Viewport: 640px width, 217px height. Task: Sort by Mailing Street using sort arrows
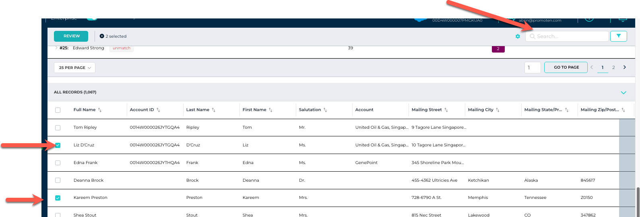(446, 110)
